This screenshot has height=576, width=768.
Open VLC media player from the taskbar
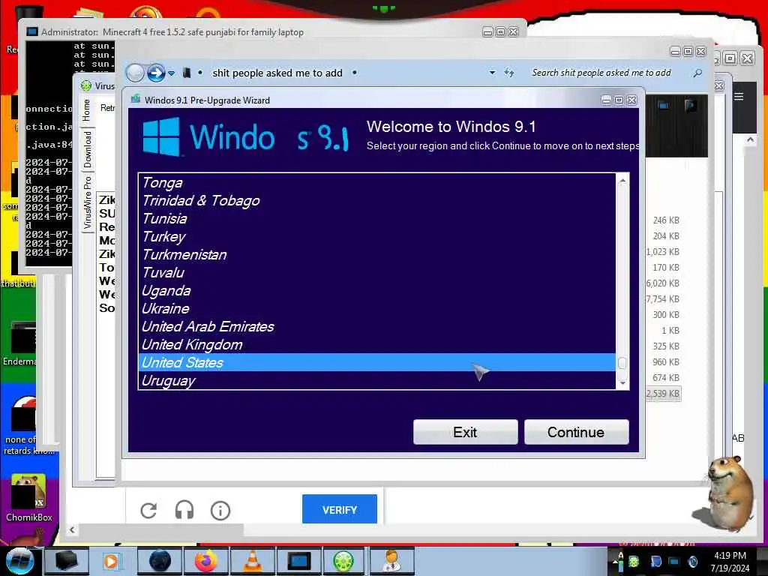click(x=252, y=561)
